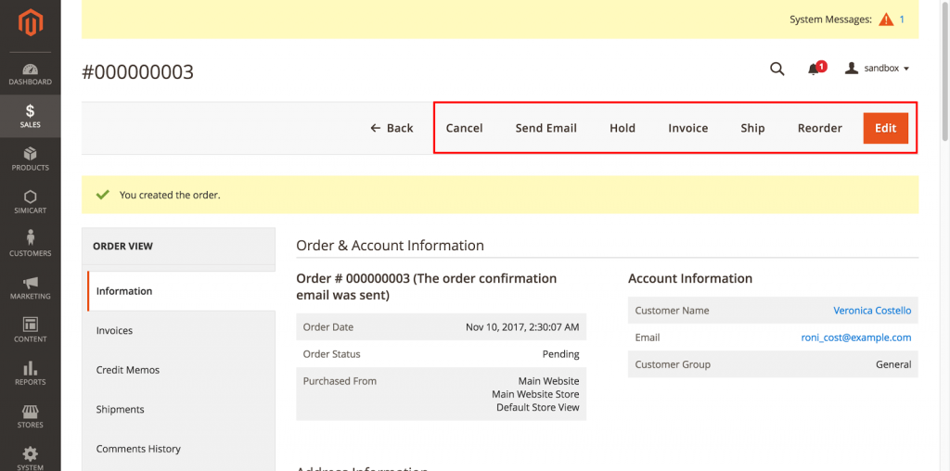Go back using Back button
The width and height of the screenshot is (950, 471).
tap(392, 128)
